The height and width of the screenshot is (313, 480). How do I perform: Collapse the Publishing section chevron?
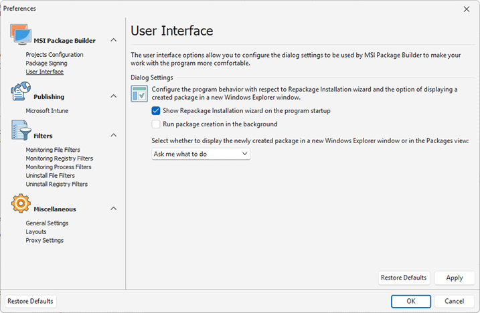click(114, 97)
